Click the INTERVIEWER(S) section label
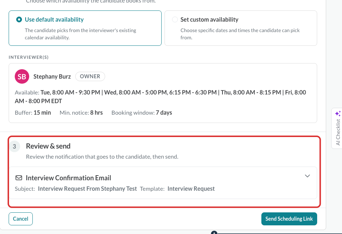This screenshot has width=342, height=234. [x=28, y=57]
